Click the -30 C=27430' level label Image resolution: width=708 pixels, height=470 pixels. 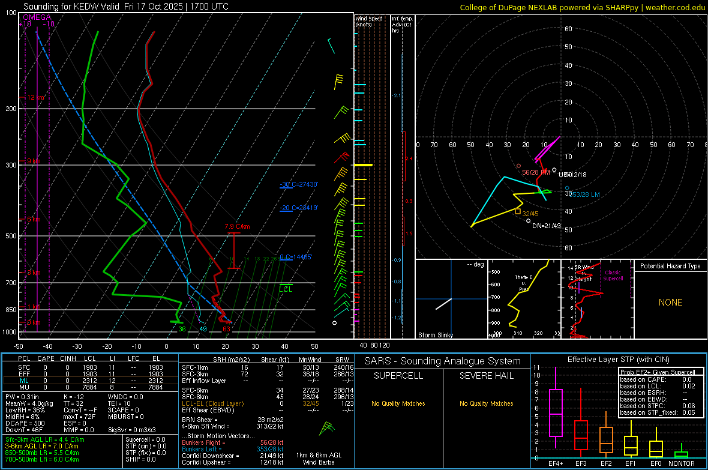tap(299, 184)
